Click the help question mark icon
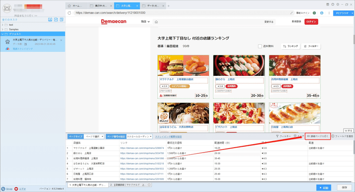This screenshot has width=355, height=192. point(332,4)
